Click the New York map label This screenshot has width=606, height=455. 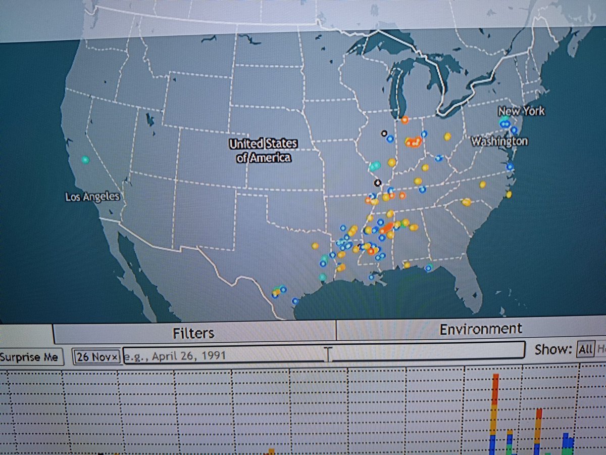pyautogui.click(x=522, y=111)
